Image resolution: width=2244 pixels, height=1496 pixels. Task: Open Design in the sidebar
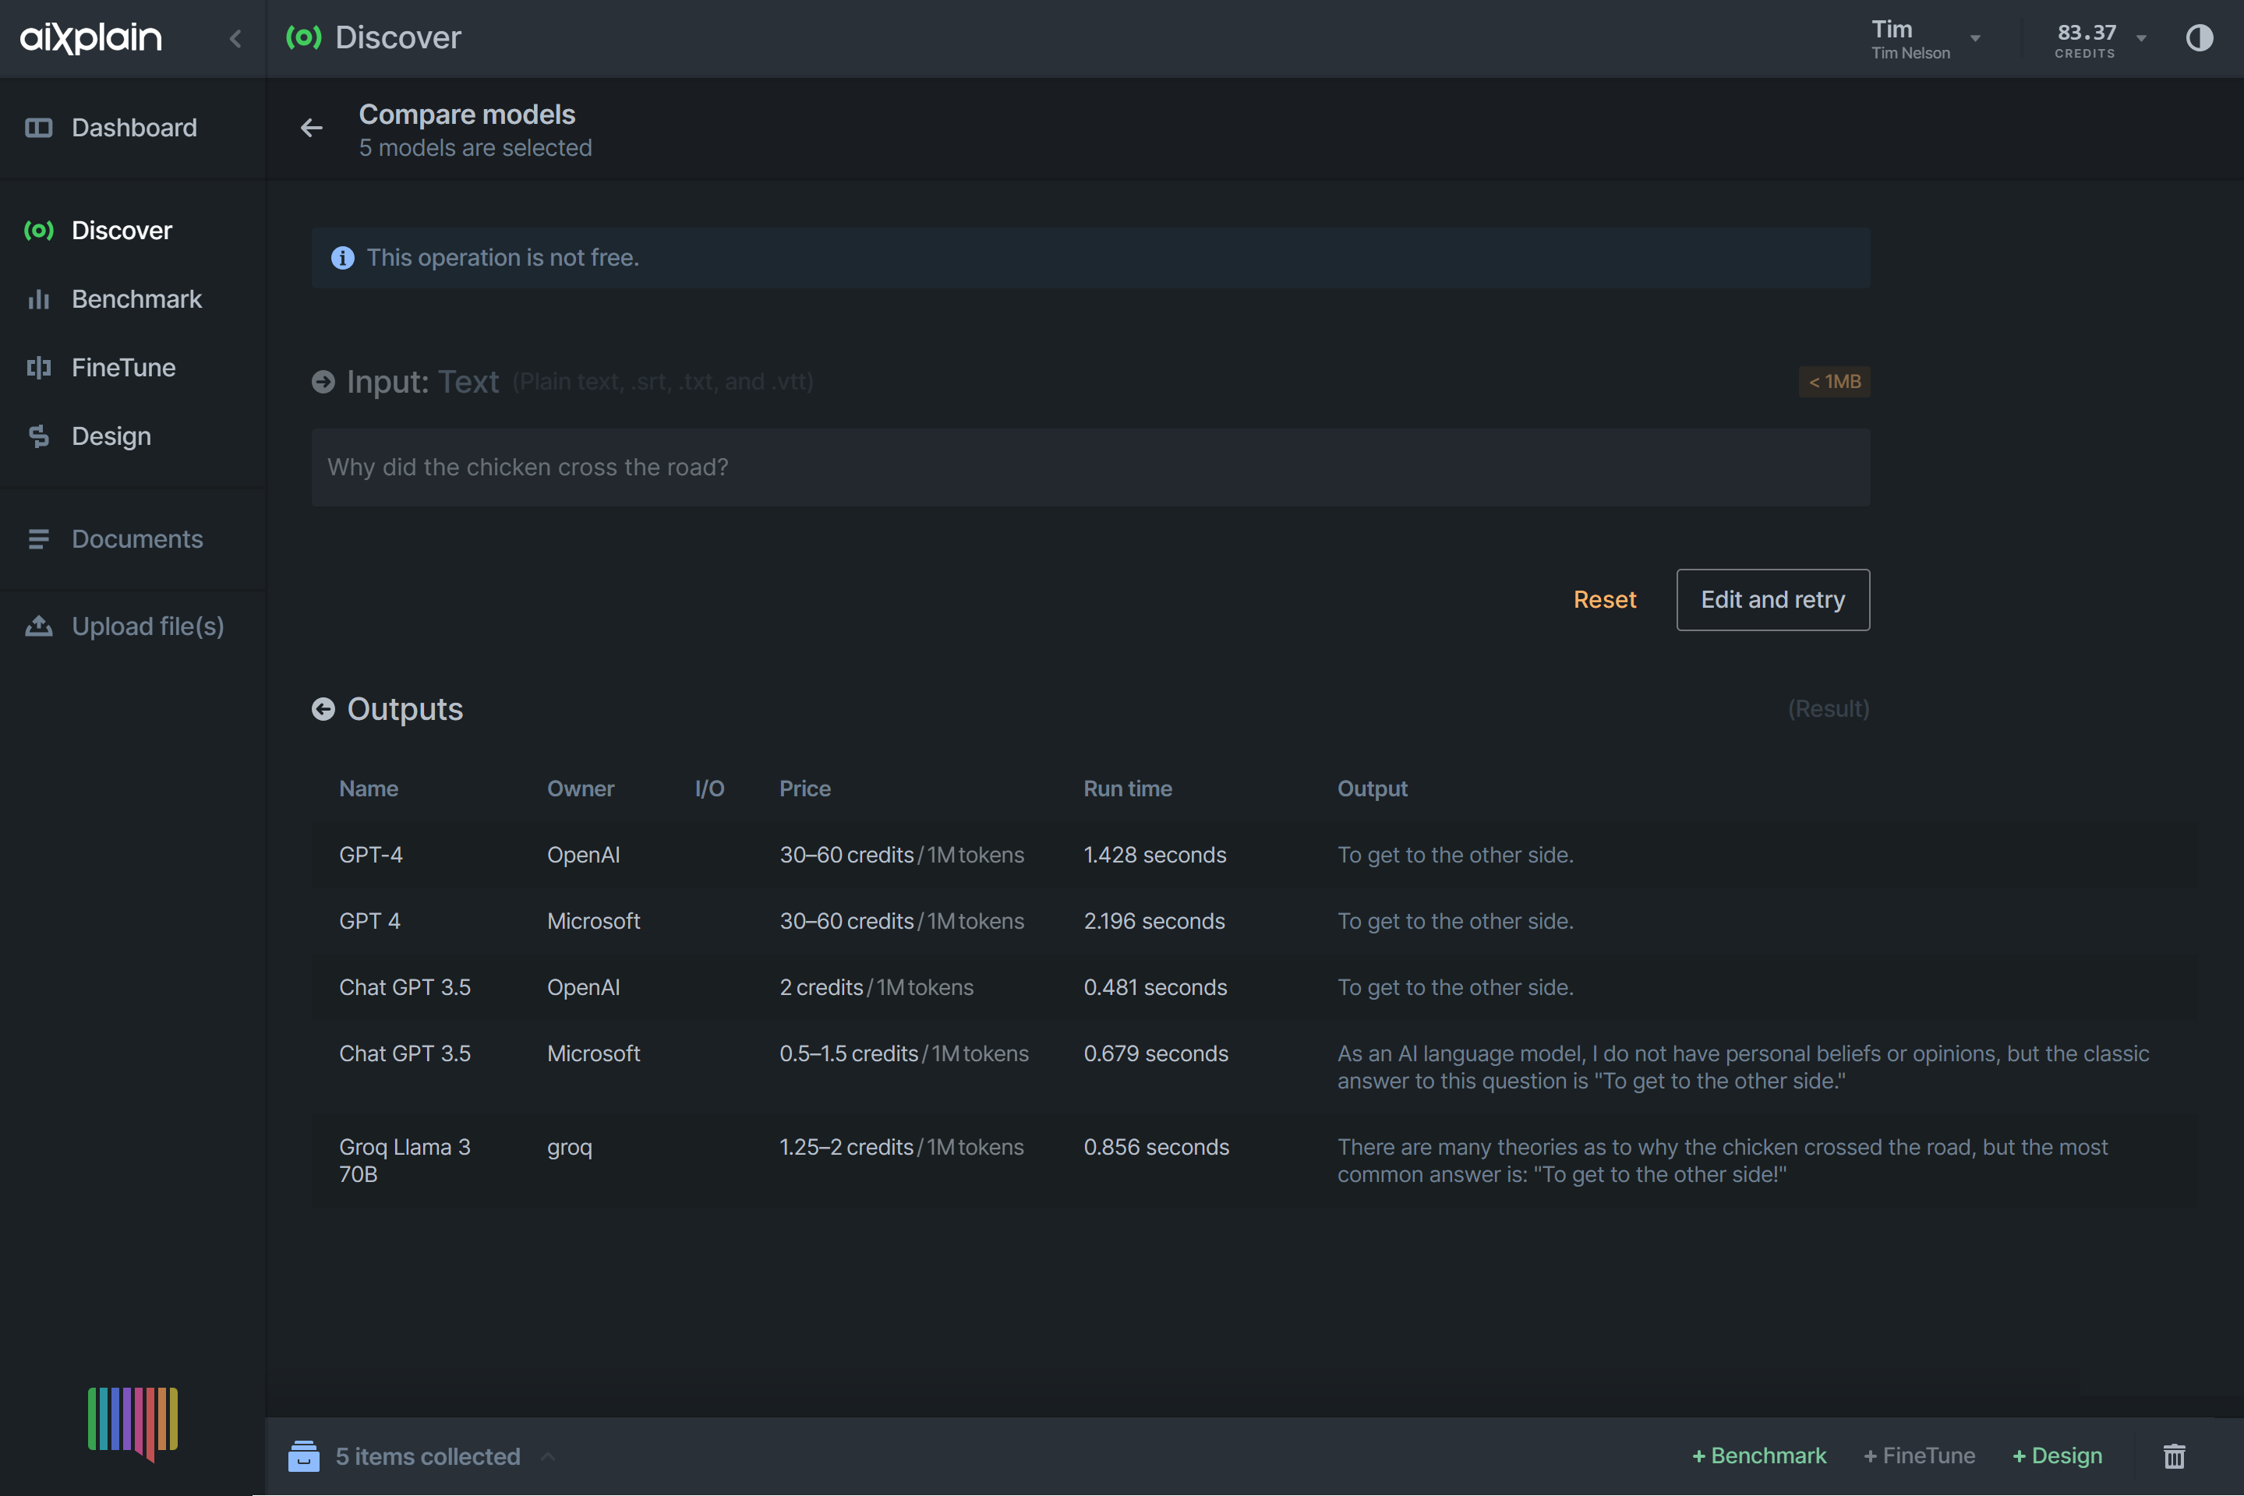pyautogui.click(x=111, y=437)
